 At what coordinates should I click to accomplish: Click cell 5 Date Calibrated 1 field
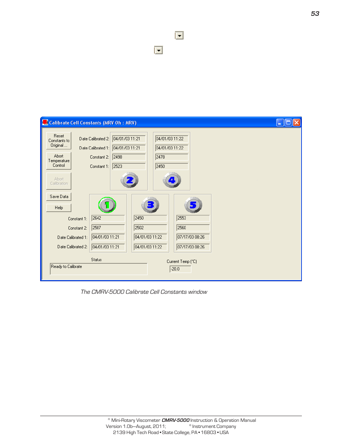point(193,237)
